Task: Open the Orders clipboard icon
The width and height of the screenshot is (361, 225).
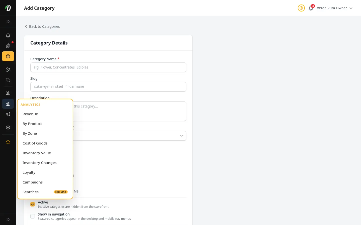Action: (x=8, y=46)
